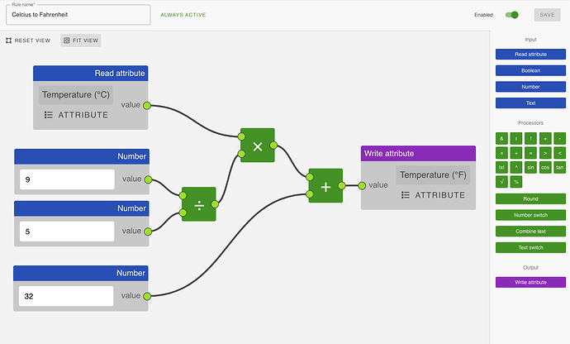570x344 pixels.
Task: Select the percent processor in palette
Action: pos(516,181)
